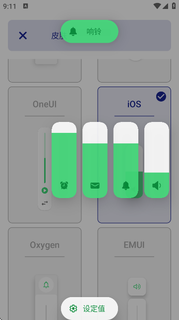Tap the gear icon beside 设定值
179x320 pixels.
tap(73, 309)
